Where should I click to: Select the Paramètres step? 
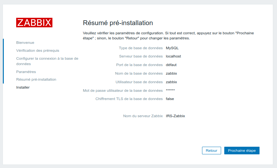(26, 72)
